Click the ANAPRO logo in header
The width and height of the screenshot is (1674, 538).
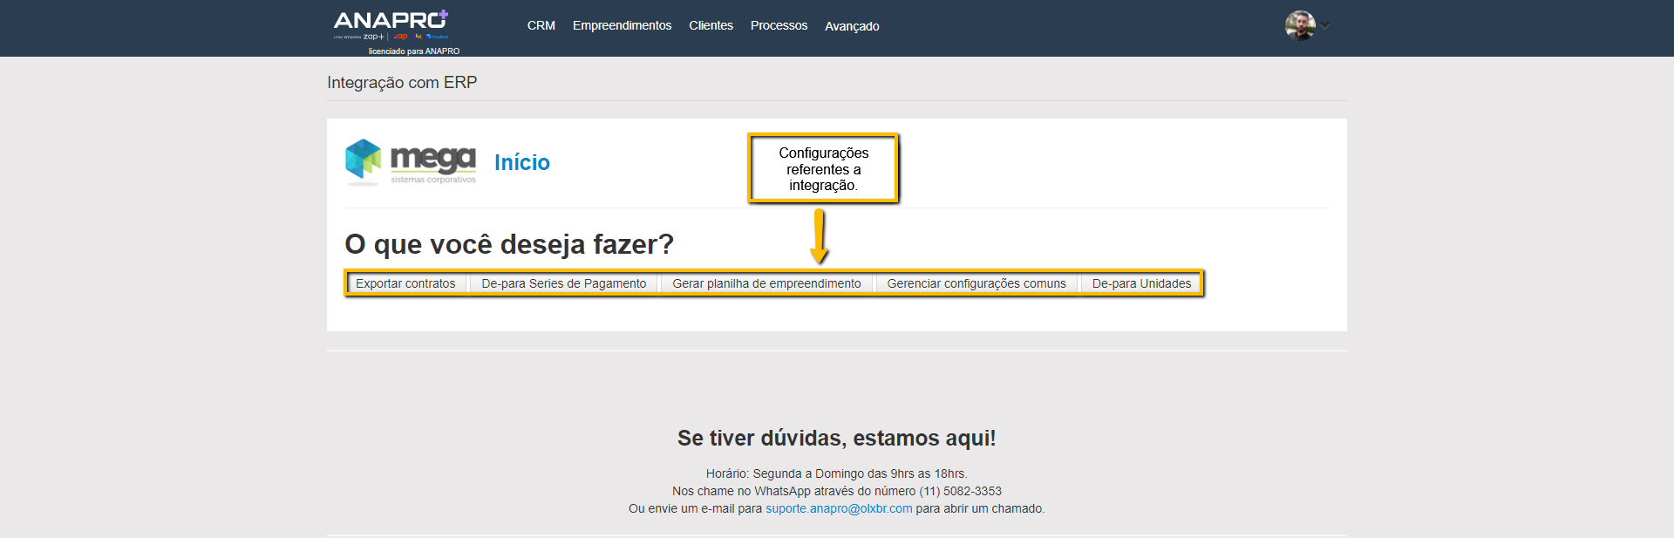coord(391,24)
